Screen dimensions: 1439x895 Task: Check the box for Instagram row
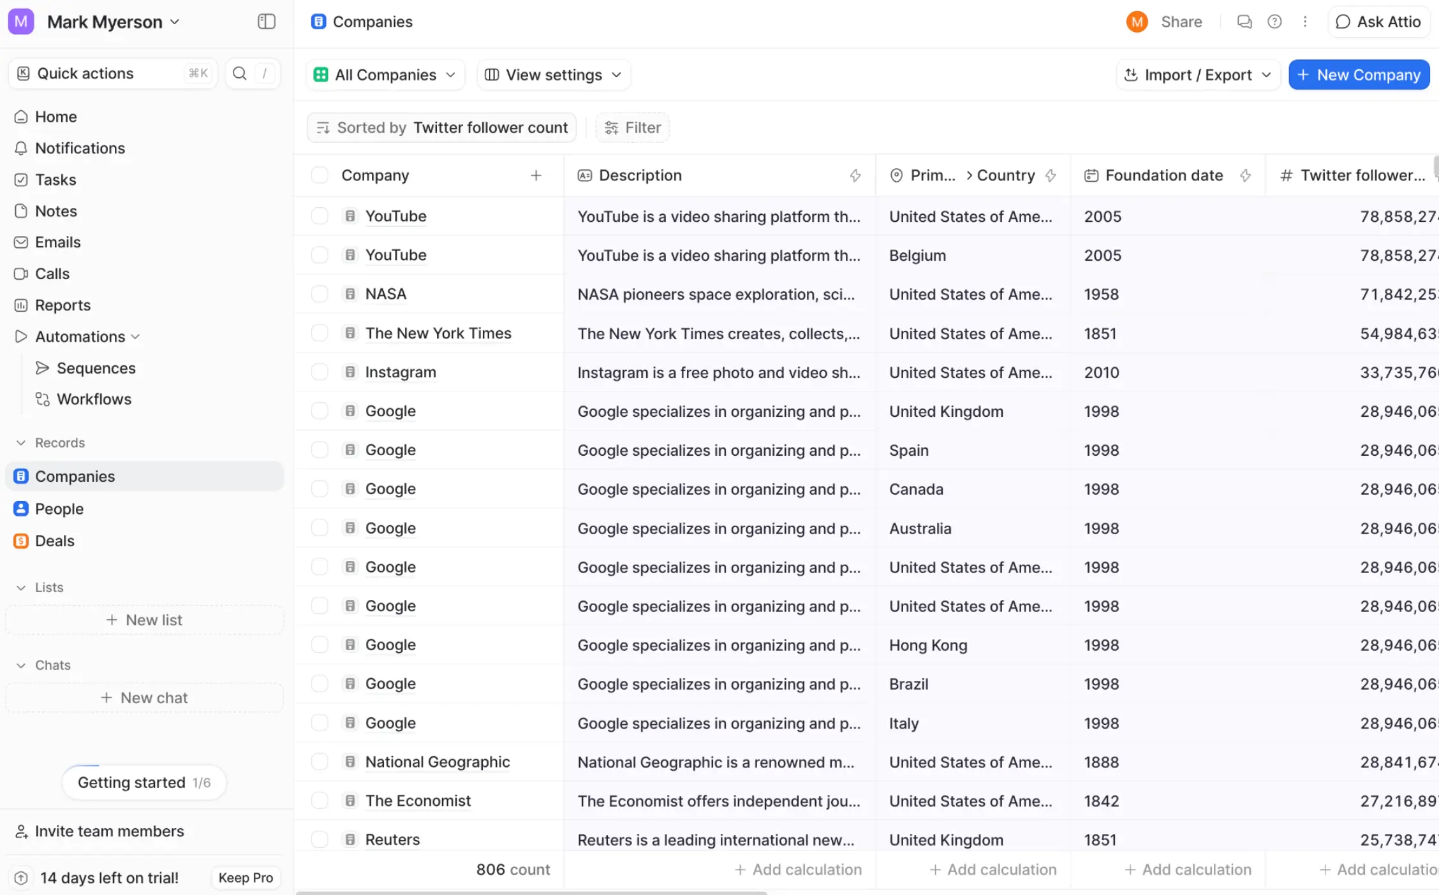tap(320, 372)
